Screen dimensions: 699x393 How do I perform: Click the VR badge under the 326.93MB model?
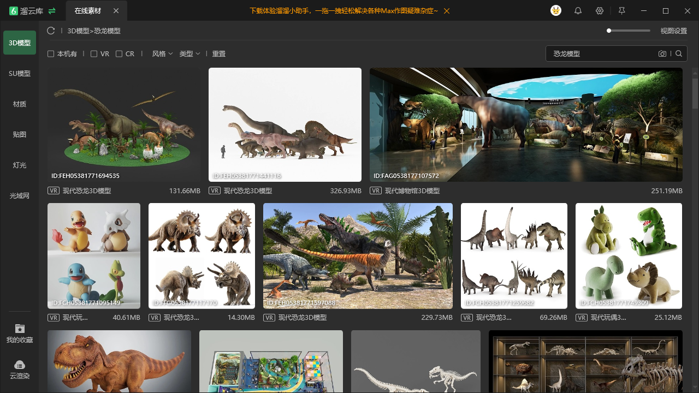[215, 190]
